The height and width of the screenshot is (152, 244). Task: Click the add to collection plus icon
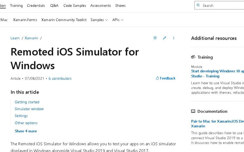[155, 38]
